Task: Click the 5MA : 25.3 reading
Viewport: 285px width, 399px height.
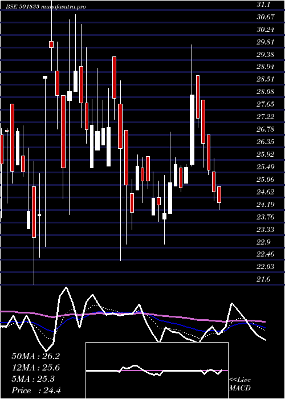Action: pos(33,379)
